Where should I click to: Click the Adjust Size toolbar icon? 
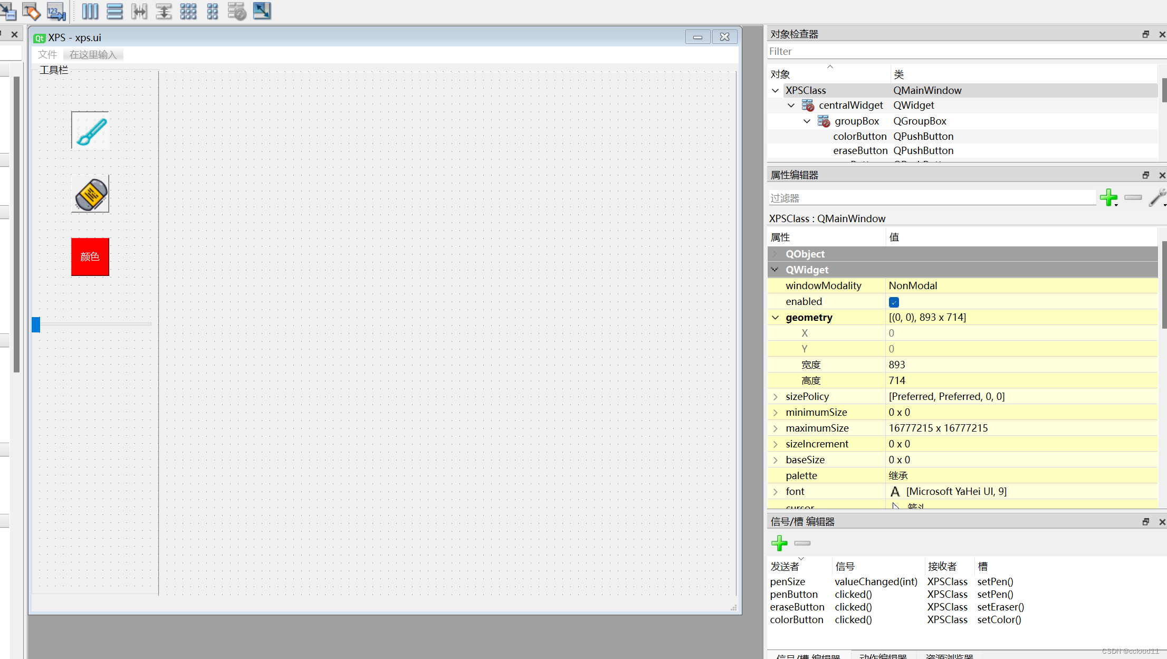point(262,11)
